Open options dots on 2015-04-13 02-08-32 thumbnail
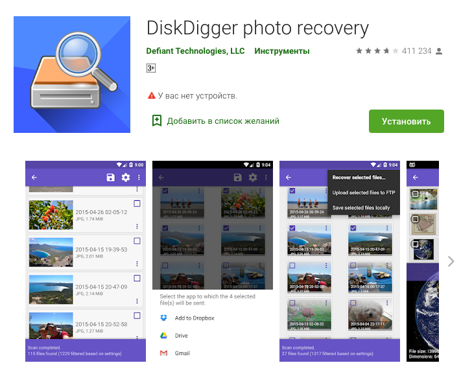This screenshot has height=376, width=461. (x=326, y=303)
